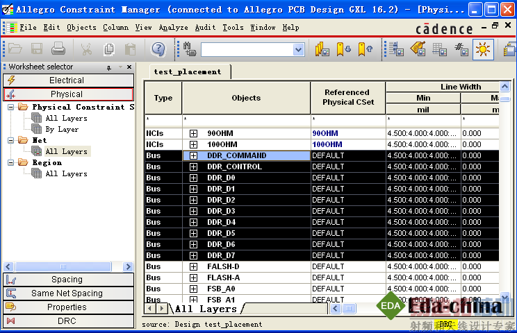Open the Same Net Spacing section
The width and height of the screenshot is (517, 333).
(x=69, y=293)
